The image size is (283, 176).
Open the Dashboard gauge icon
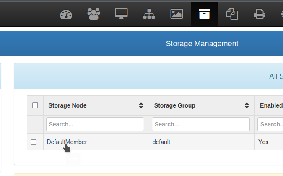tap(66, 14)
